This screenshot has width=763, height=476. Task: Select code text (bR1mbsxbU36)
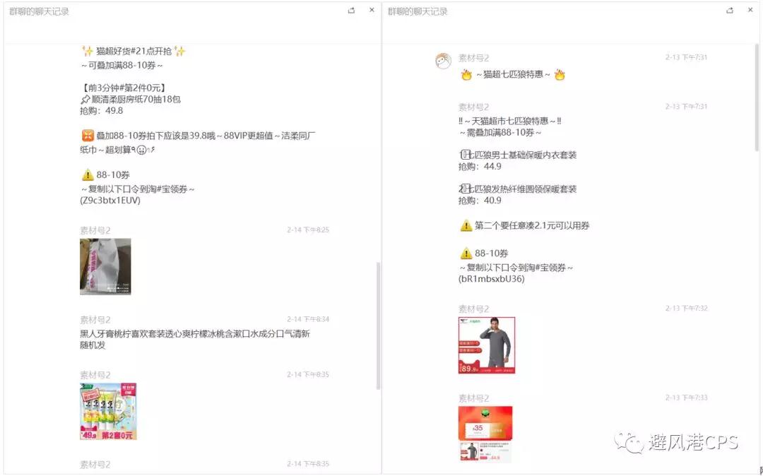point(492,279)
